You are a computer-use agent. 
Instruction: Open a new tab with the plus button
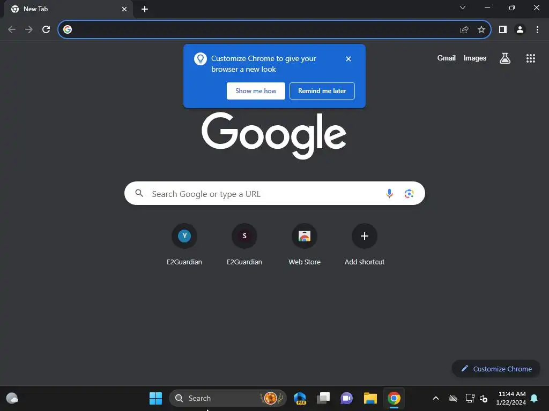(145, 9)
